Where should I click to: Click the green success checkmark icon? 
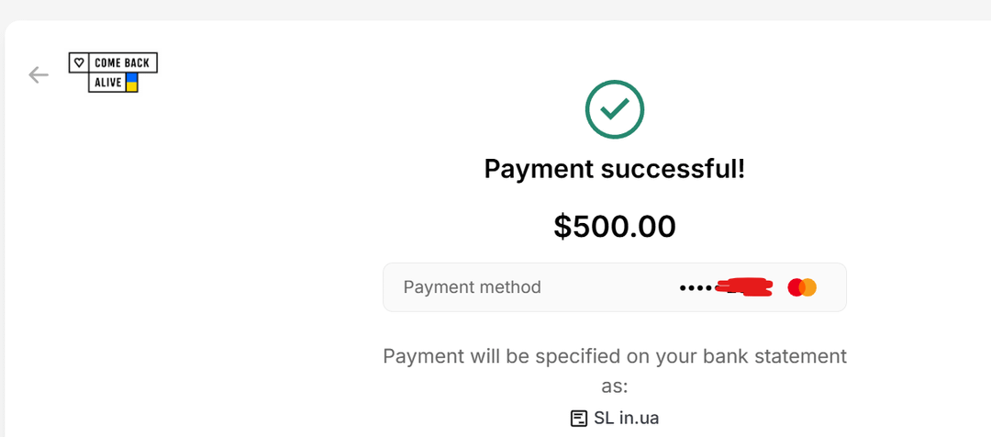tap(615, 110)
